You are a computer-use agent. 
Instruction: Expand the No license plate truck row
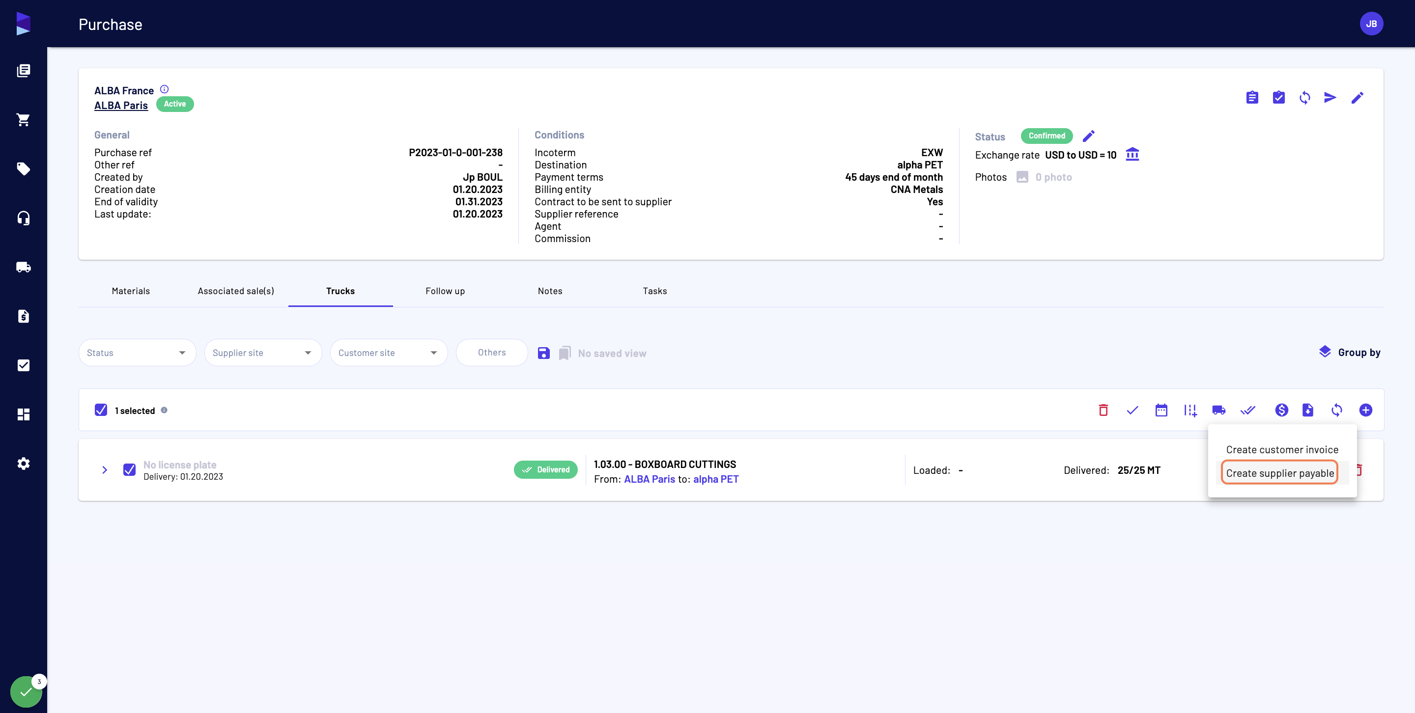(104, 470)
